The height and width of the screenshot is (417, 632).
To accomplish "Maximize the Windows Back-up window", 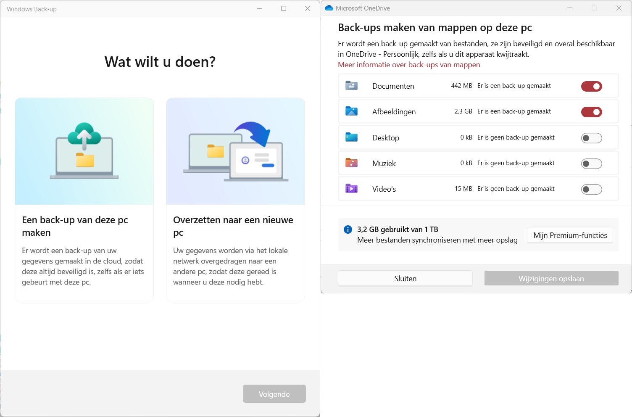I will pyautogui.click(x=284, y=8).
